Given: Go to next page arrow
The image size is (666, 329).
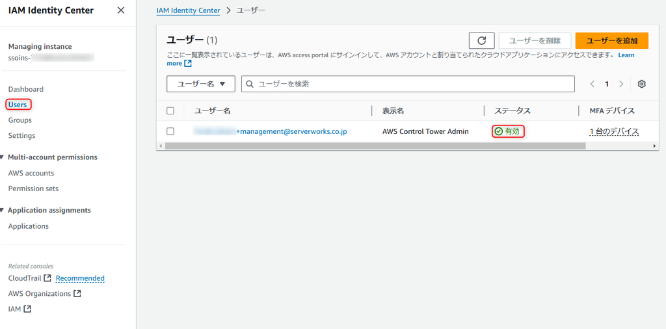Looking at the screenshot, I should [621, 84].
